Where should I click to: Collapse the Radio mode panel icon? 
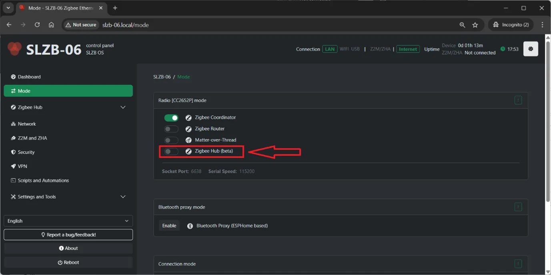pyautogui.click(x=518, y=100)
